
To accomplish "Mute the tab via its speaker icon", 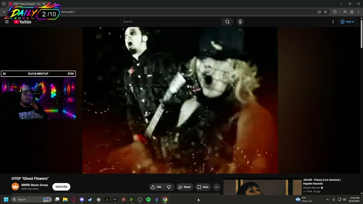I will [x=44, y=4].
